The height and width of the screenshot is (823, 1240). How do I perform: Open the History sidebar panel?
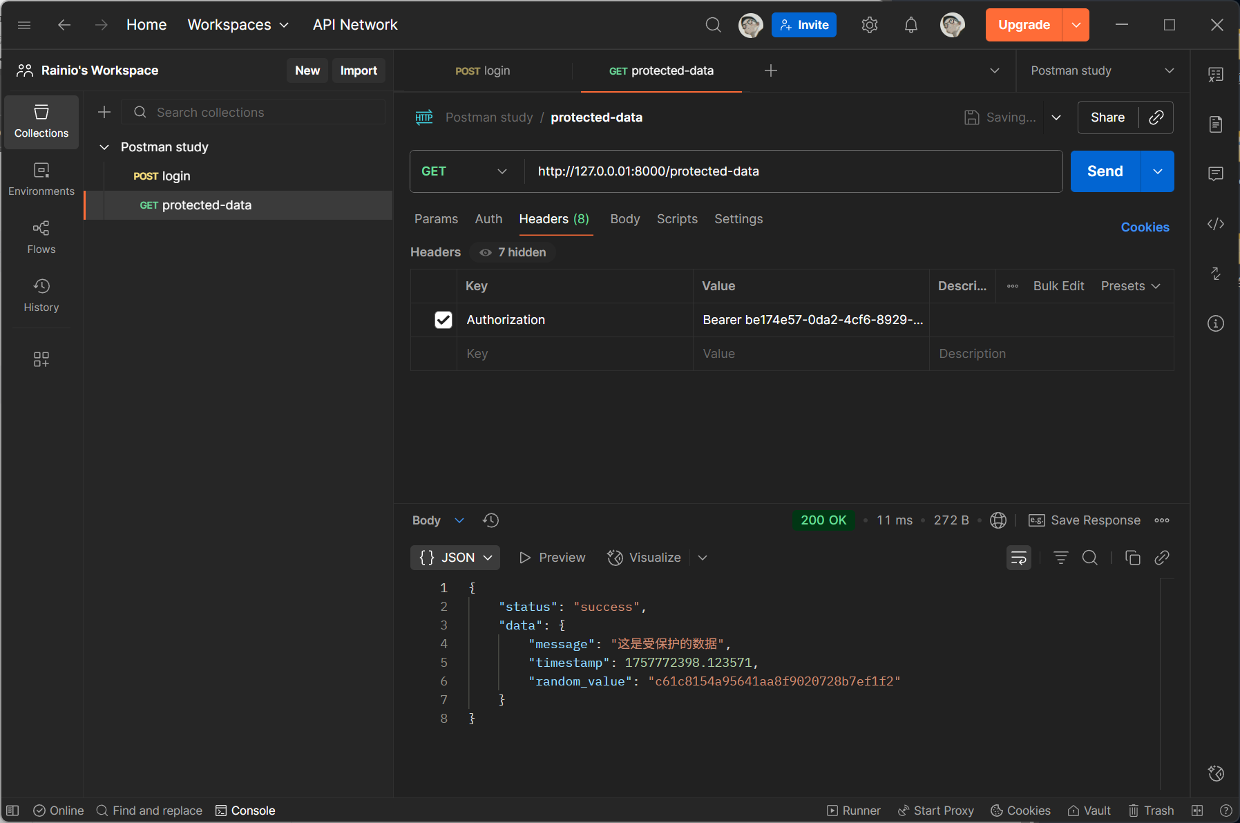[x=41, y=296]
